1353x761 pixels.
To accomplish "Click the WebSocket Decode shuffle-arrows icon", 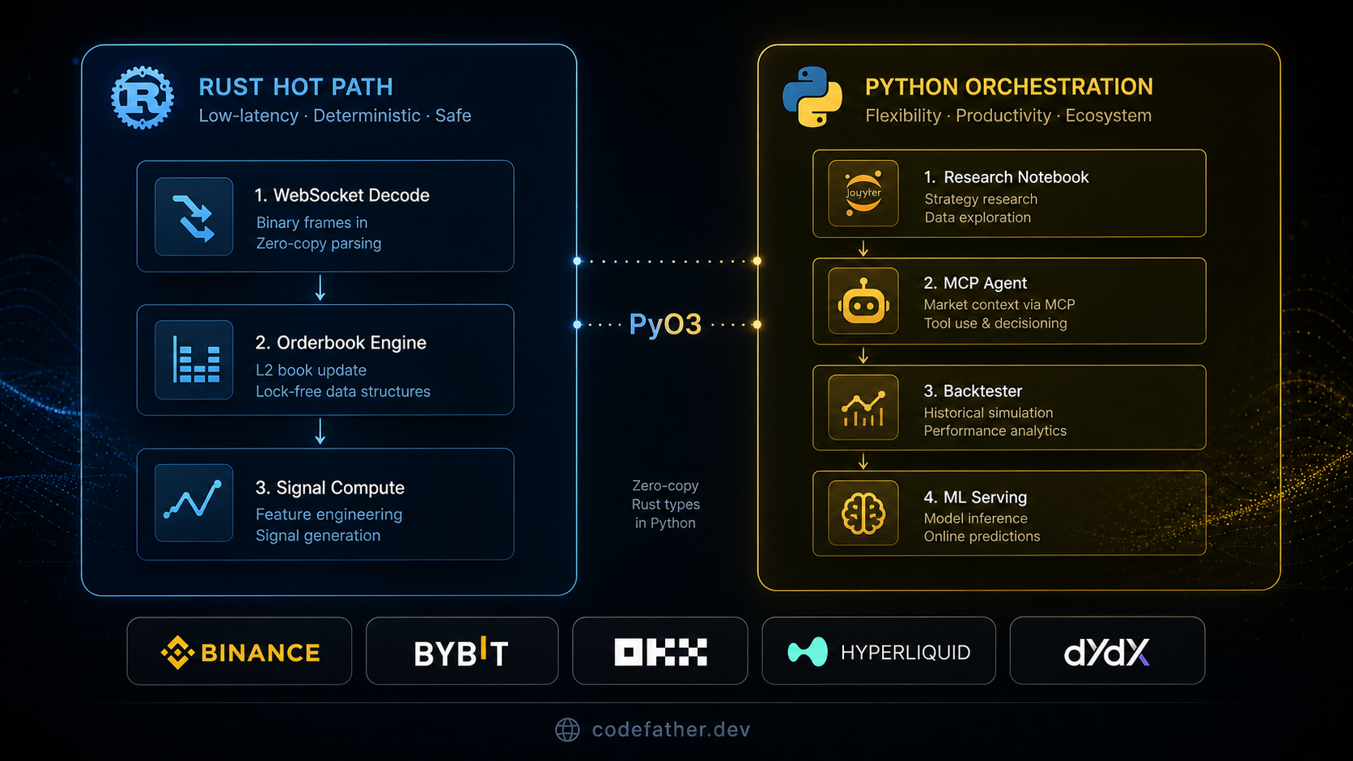I will point(194,217).
